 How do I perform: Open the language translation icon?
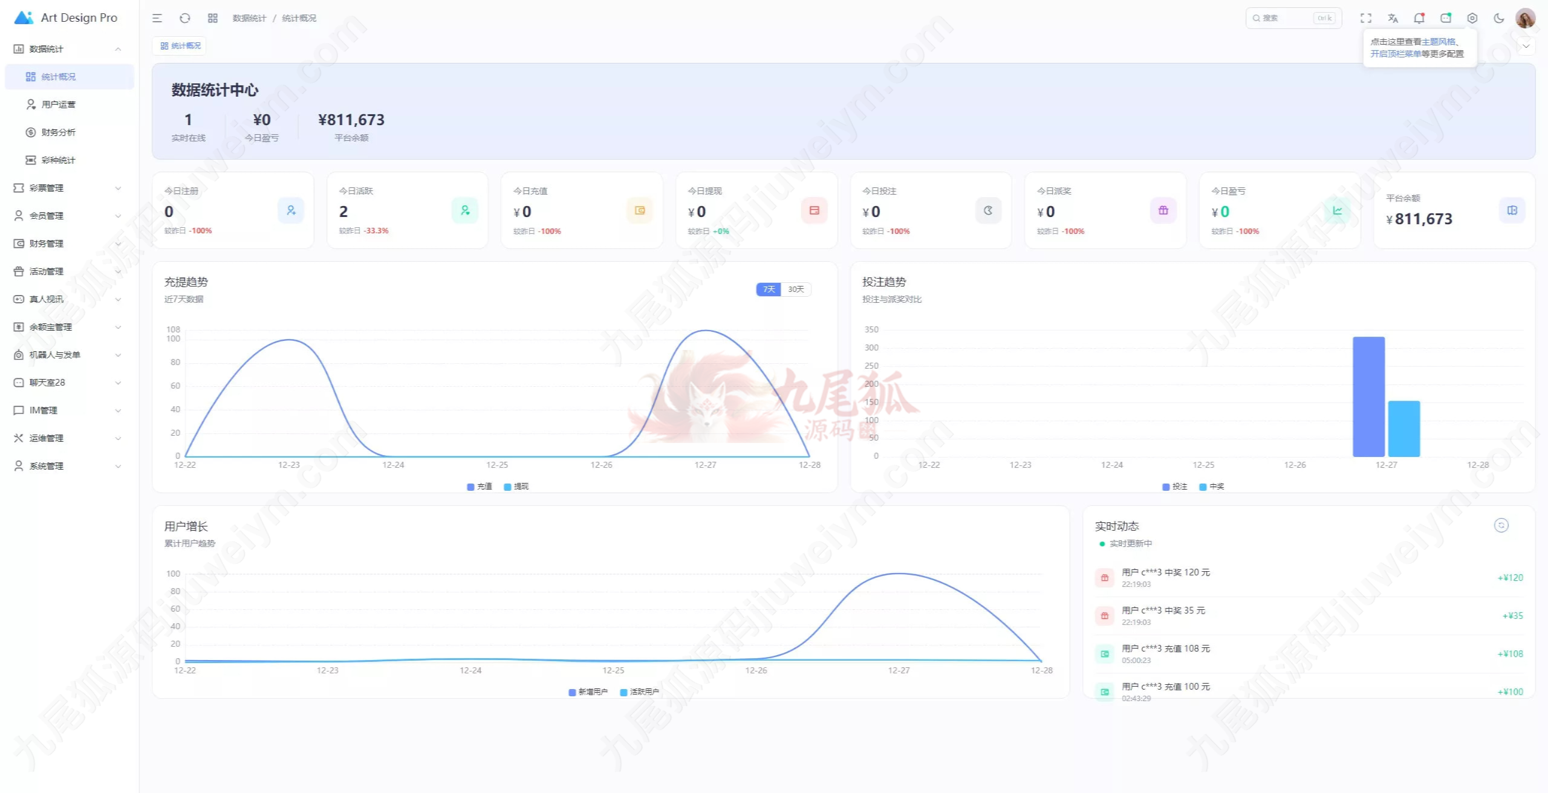(x=1393, y=18)
